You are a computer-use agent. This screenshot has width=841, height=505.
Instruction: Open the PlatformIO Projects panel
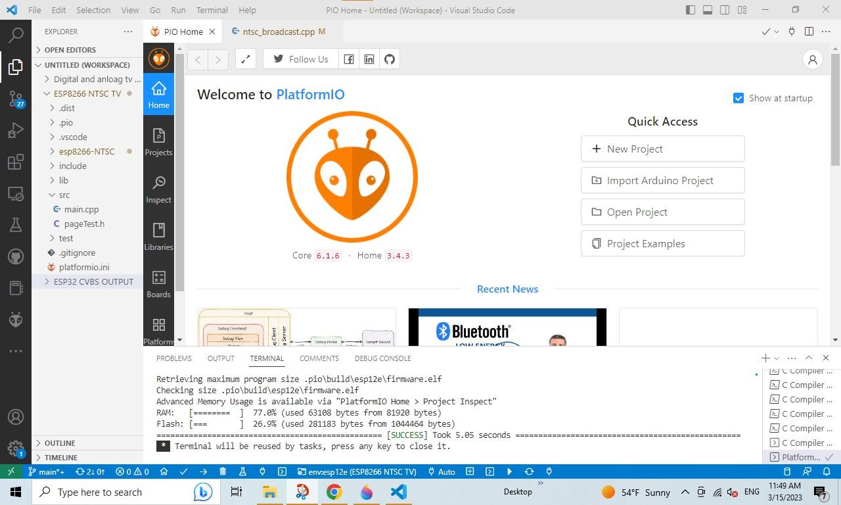[158, 139]
